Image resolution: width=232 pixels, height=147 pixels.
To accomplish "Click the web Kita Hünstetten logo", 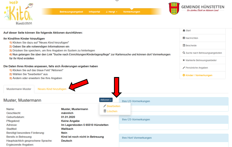I will 18,13.
